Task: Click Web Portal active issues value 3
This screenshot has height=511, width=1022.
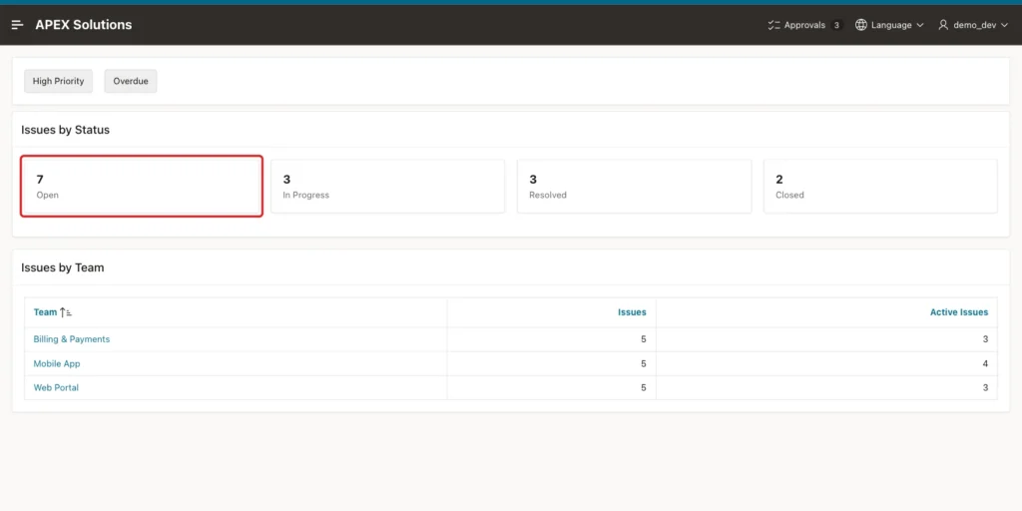Action: [x=985, y=387]
